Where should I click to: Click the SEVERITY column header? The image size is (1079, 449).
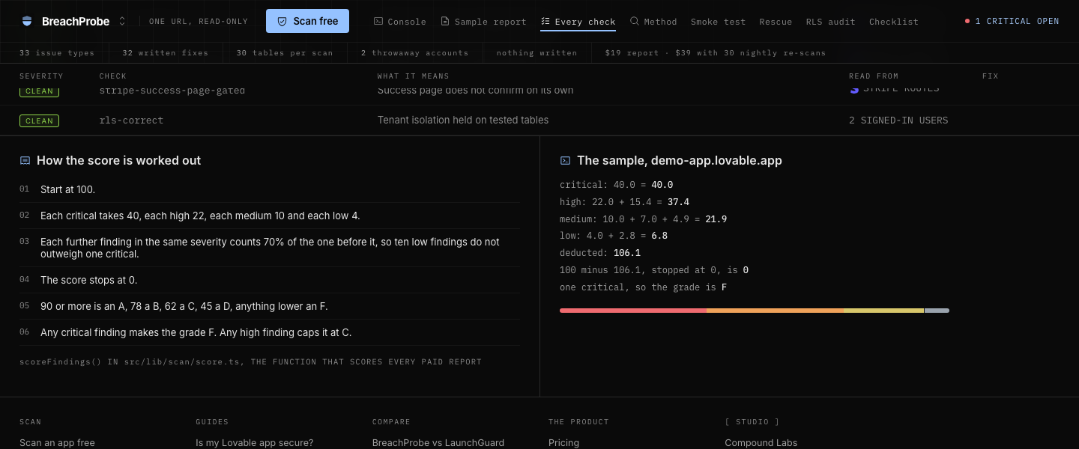(x=41, y=76)
